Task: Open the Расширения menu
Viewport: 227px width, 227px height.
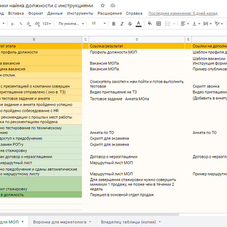Action: [110, 14]
